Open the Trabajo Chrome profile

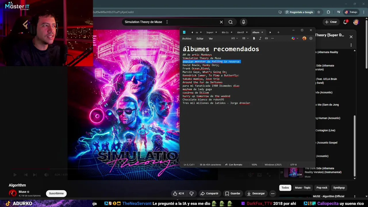(x=351, y=12)
